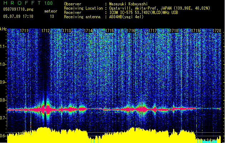Click the 0.7 kHz frequency tick label
225x143 pixels.
[3, 118]
